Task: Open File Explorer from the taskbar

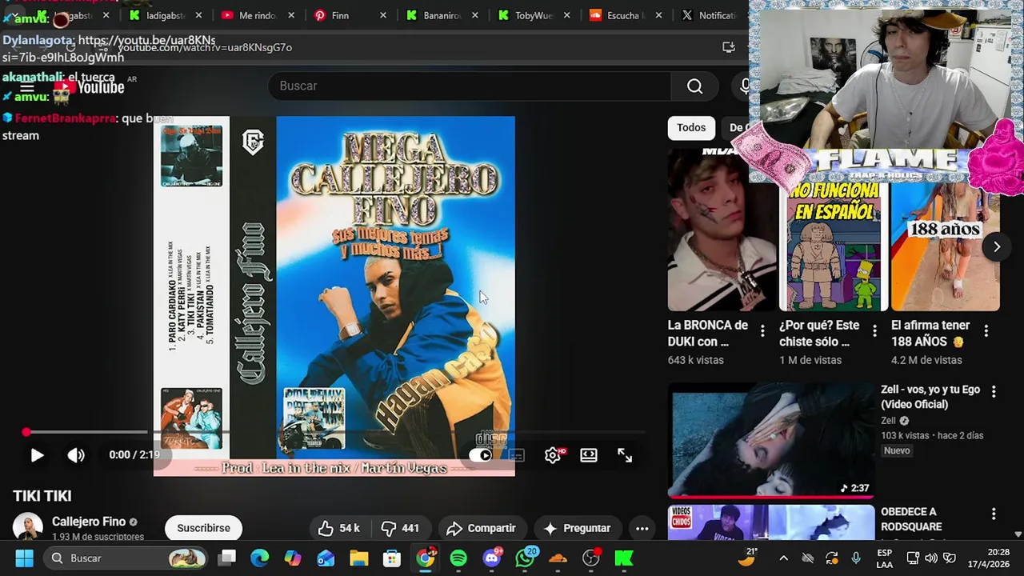Action: pos(358,558)
